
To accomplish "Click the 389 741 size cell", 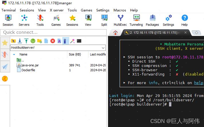I will point(74,65).
